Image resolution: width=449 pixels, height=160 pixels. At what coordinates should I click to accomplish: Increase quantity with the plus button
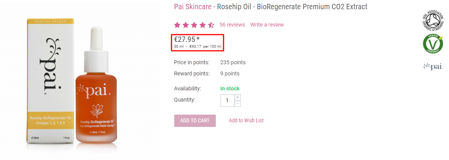238,97
